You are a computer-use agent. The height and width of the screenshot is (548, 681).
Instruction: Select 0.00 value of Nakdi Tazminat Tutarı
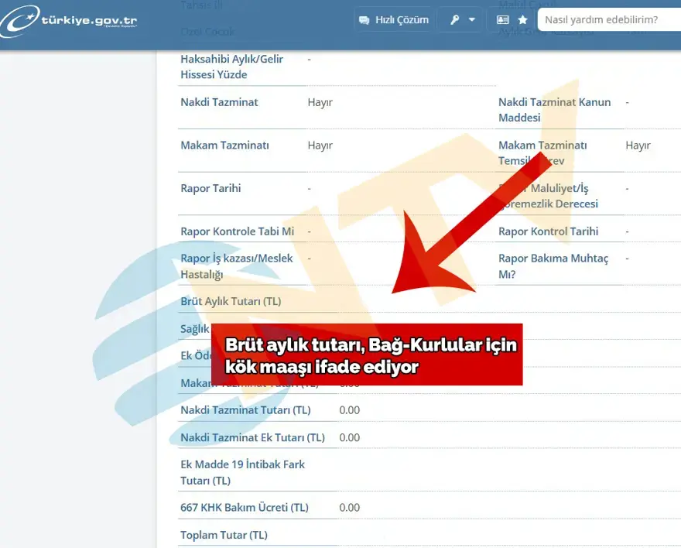point(349,410)
